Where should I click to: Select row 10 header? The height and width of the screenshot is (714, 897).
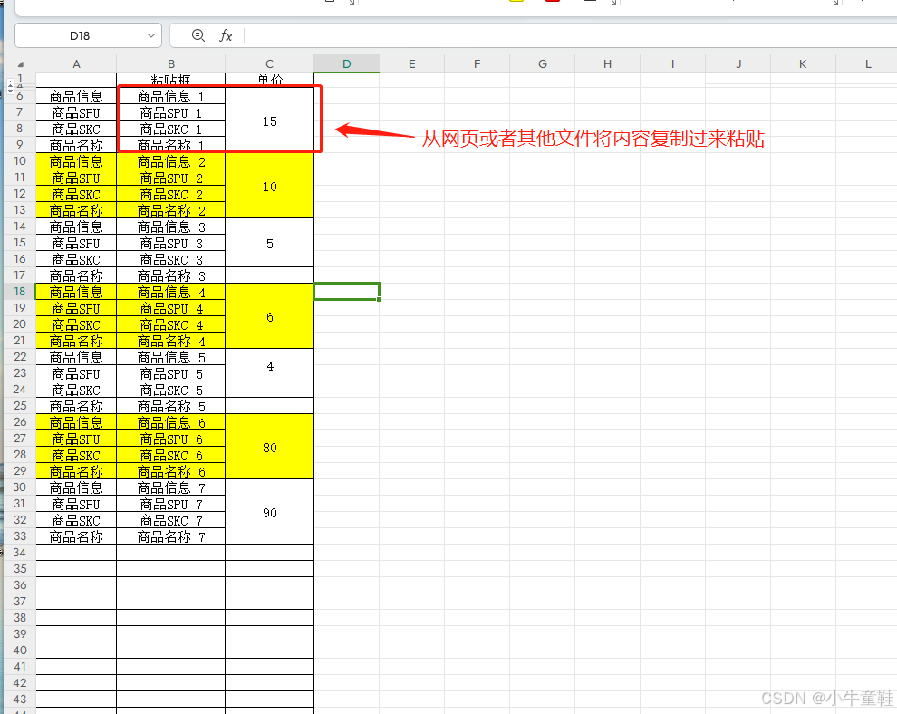coord(20,160)
